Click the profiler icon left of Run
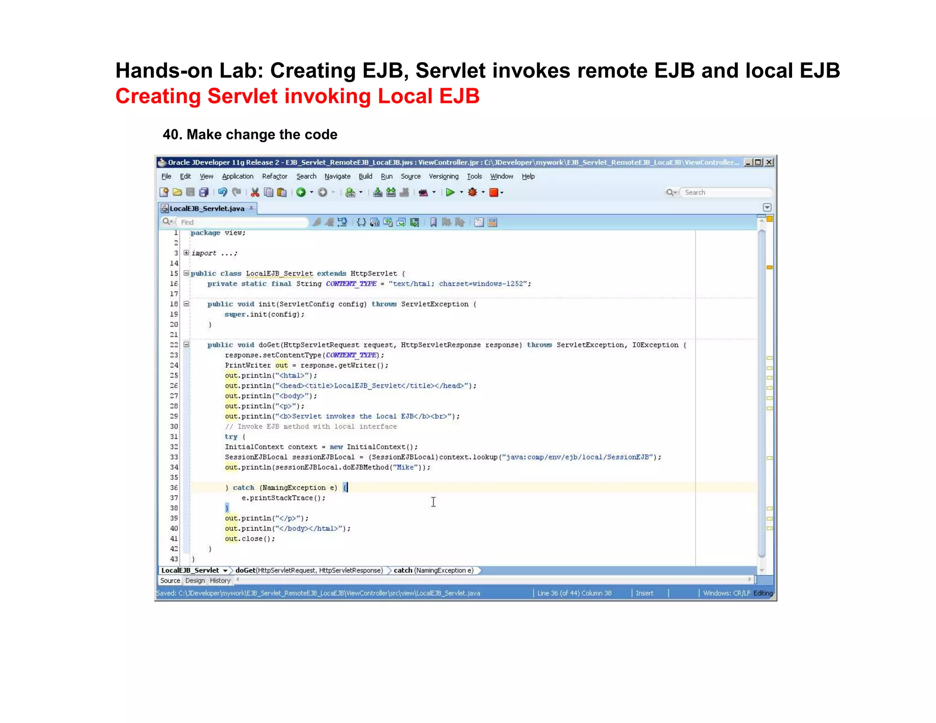This screenshot has width=936, height=723. click(423, 192)
